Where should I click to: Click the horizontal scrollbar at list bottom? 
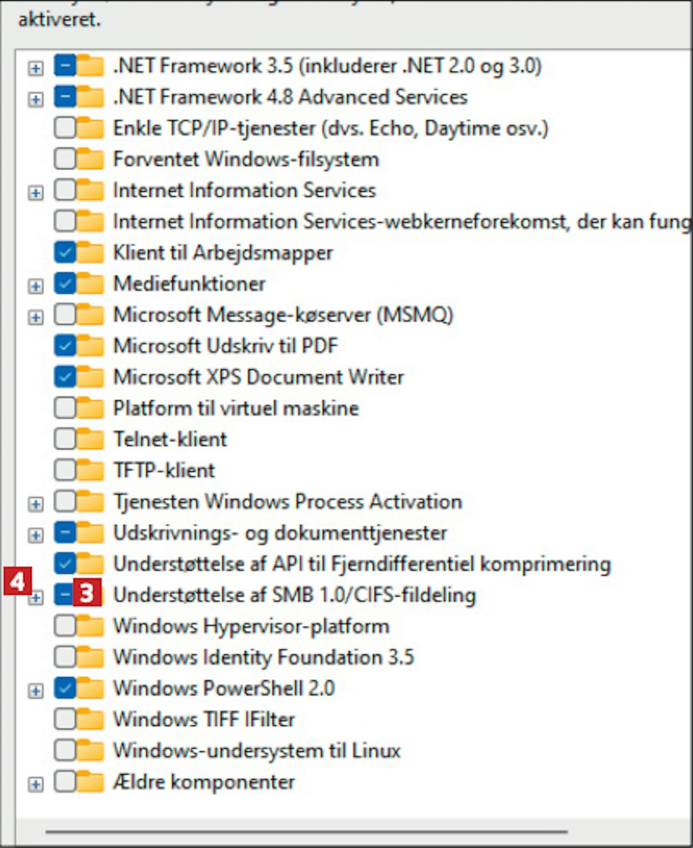pos(306,832)
